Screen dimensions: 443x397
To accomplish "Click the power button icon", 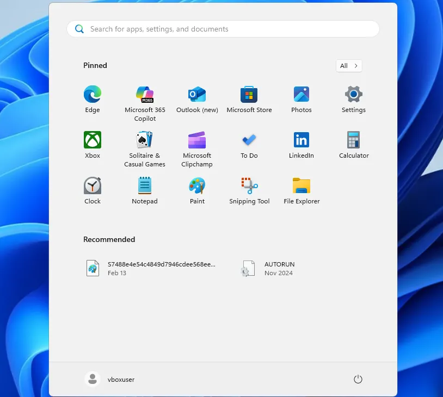I will click(358, 379).
